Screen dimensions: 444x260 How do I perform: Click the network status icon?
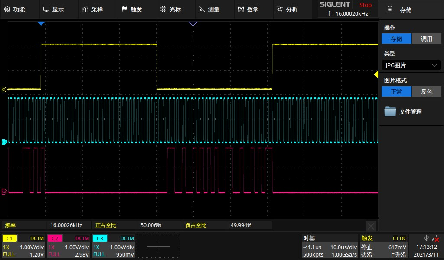(435, 238)
